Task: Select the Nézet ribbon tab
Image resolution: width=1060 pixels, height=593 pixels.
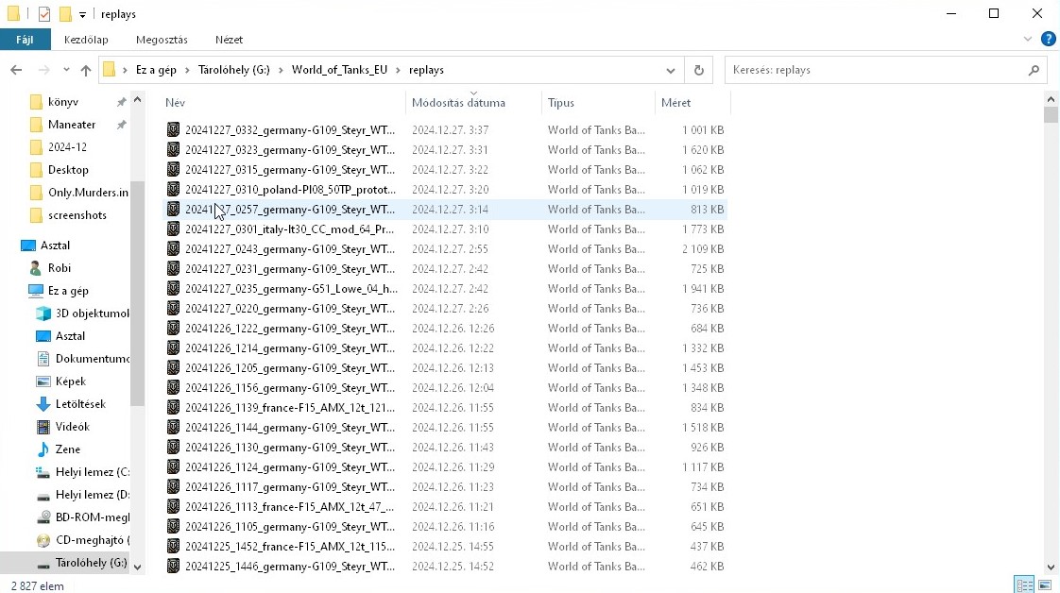Action: point(229,40)
